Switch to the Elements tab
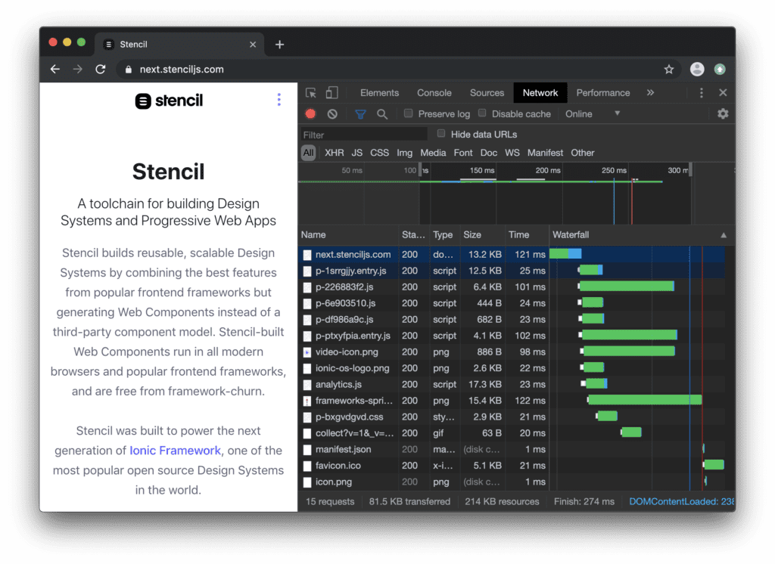This screenshot has height=564, width=775. pos(379,93)
